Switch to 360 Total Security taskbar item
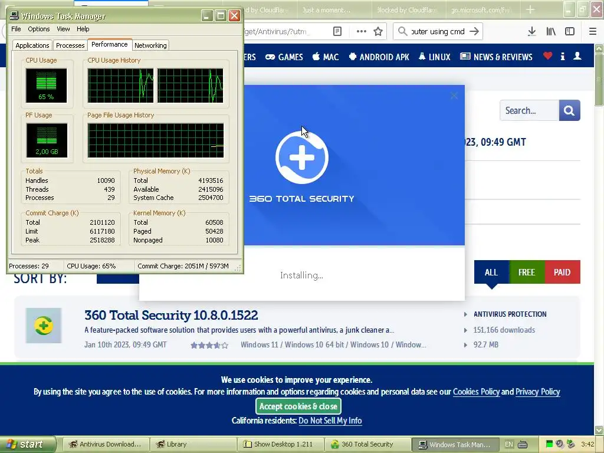The image size is (604, 453). (x=367, y=445)
